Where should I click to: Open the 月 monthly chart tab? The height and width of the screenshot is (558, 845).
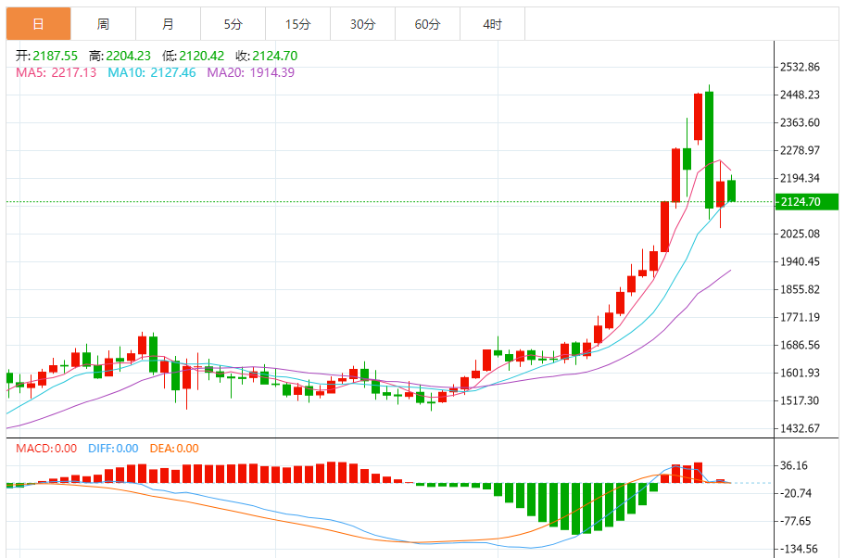point(168,24)
